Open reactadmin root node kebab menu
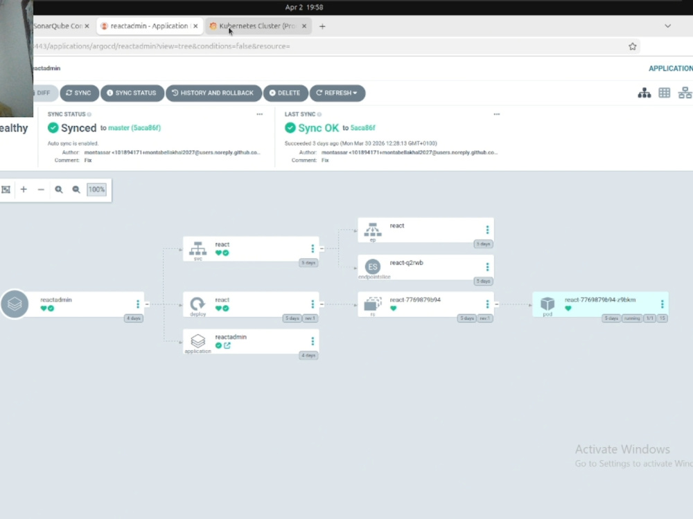693x519 pixels. pos(138,304)
